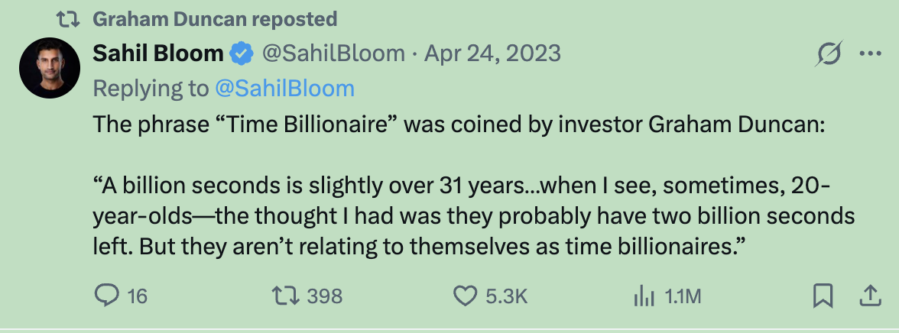This screenshot has height=333, width=899.
Task: Click the repost arrows icon below the tweet
Action: point(287,296)
